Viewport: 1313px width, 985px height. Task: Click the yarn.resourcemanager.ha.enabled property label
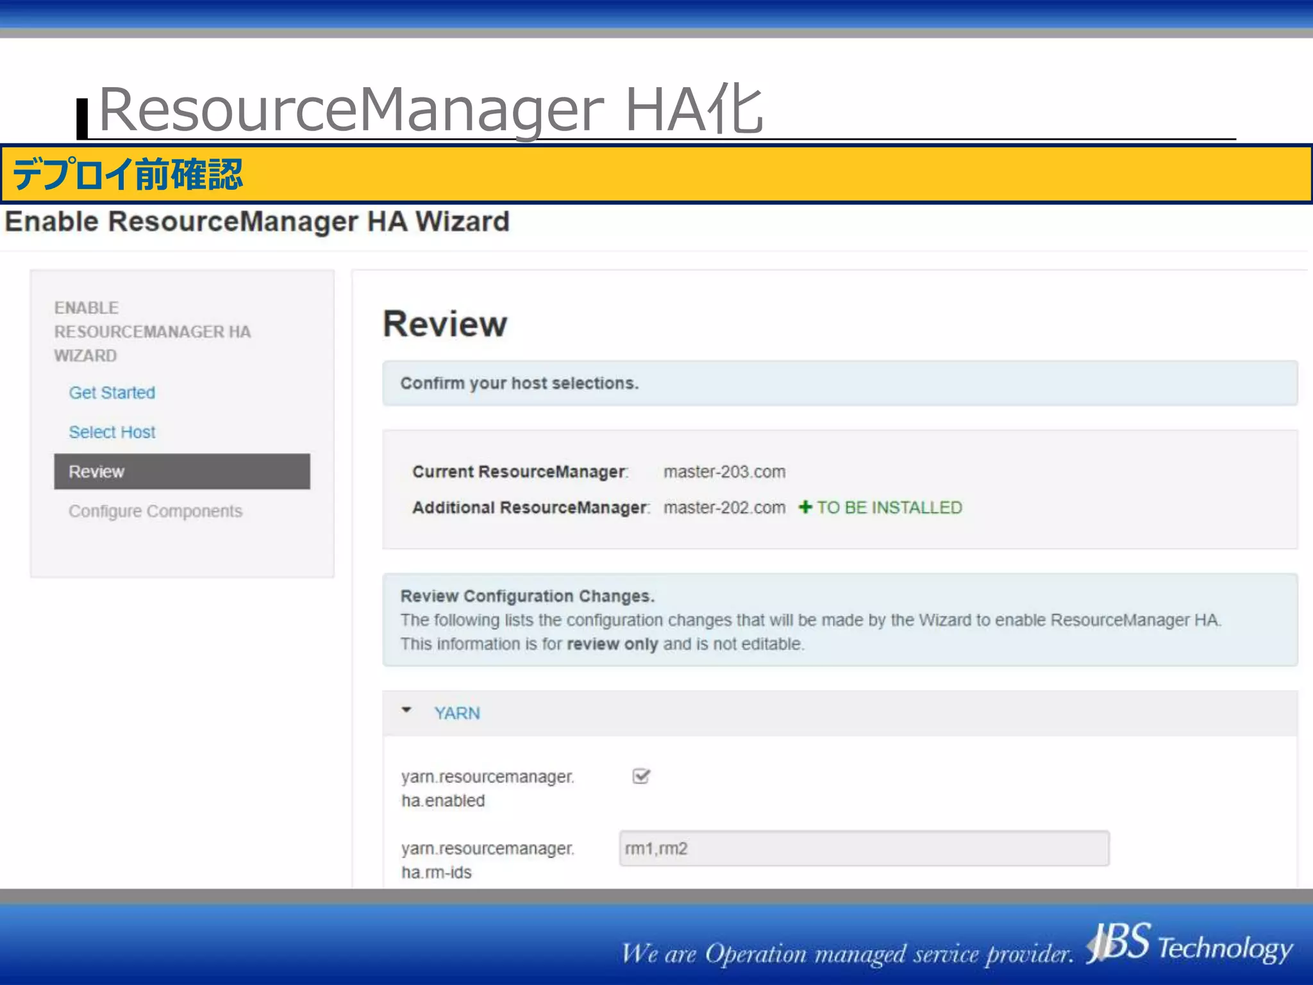tap(488, 789)
